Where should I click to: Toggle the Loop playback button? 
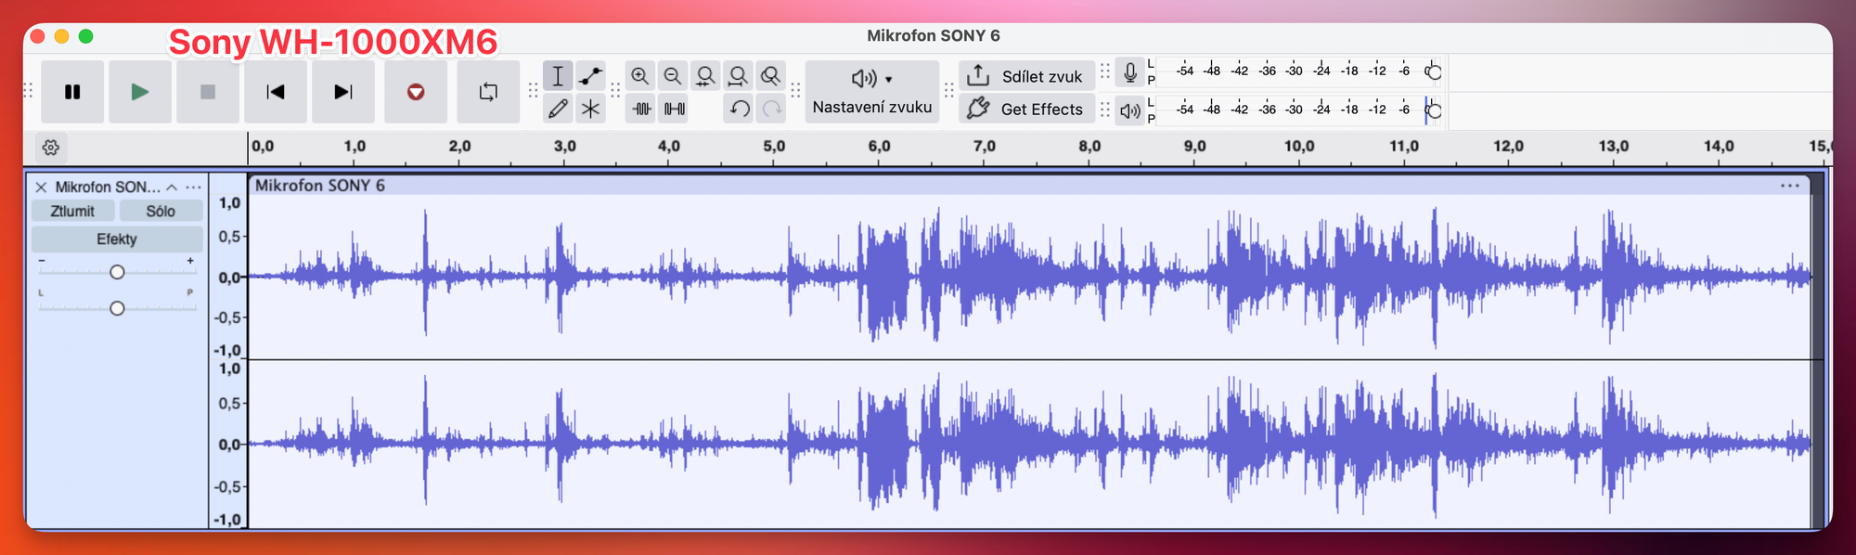pos(488,92)
